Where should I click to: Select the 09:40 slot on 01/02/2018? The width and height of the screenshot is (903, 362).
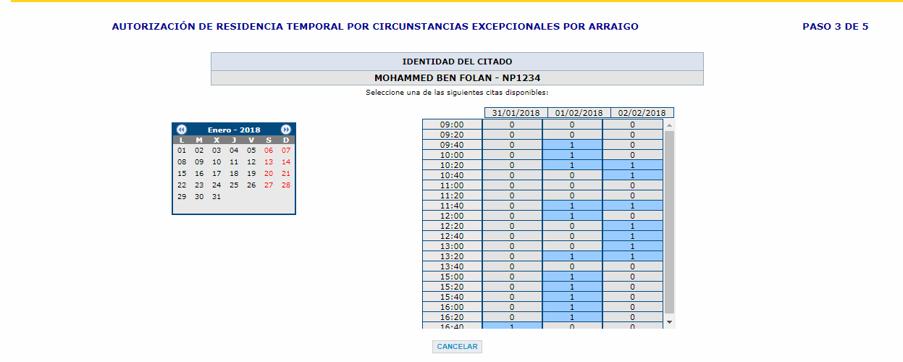pyautogui.click(x=572, y=145)
